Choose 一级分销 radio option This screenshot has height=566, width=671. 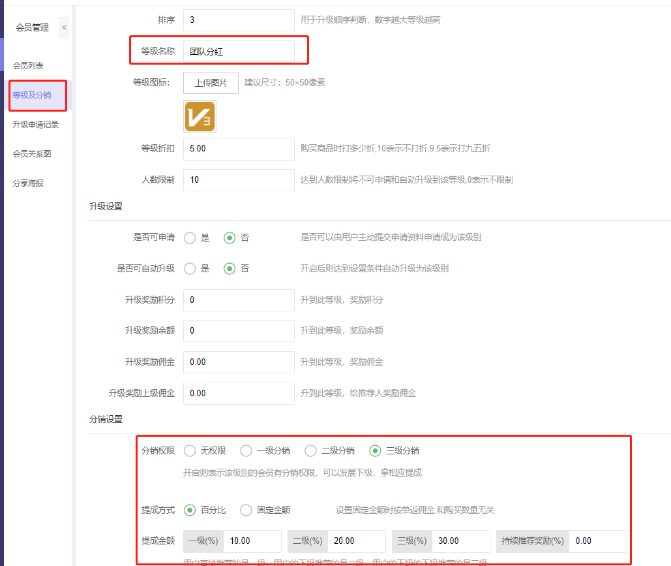246,450
